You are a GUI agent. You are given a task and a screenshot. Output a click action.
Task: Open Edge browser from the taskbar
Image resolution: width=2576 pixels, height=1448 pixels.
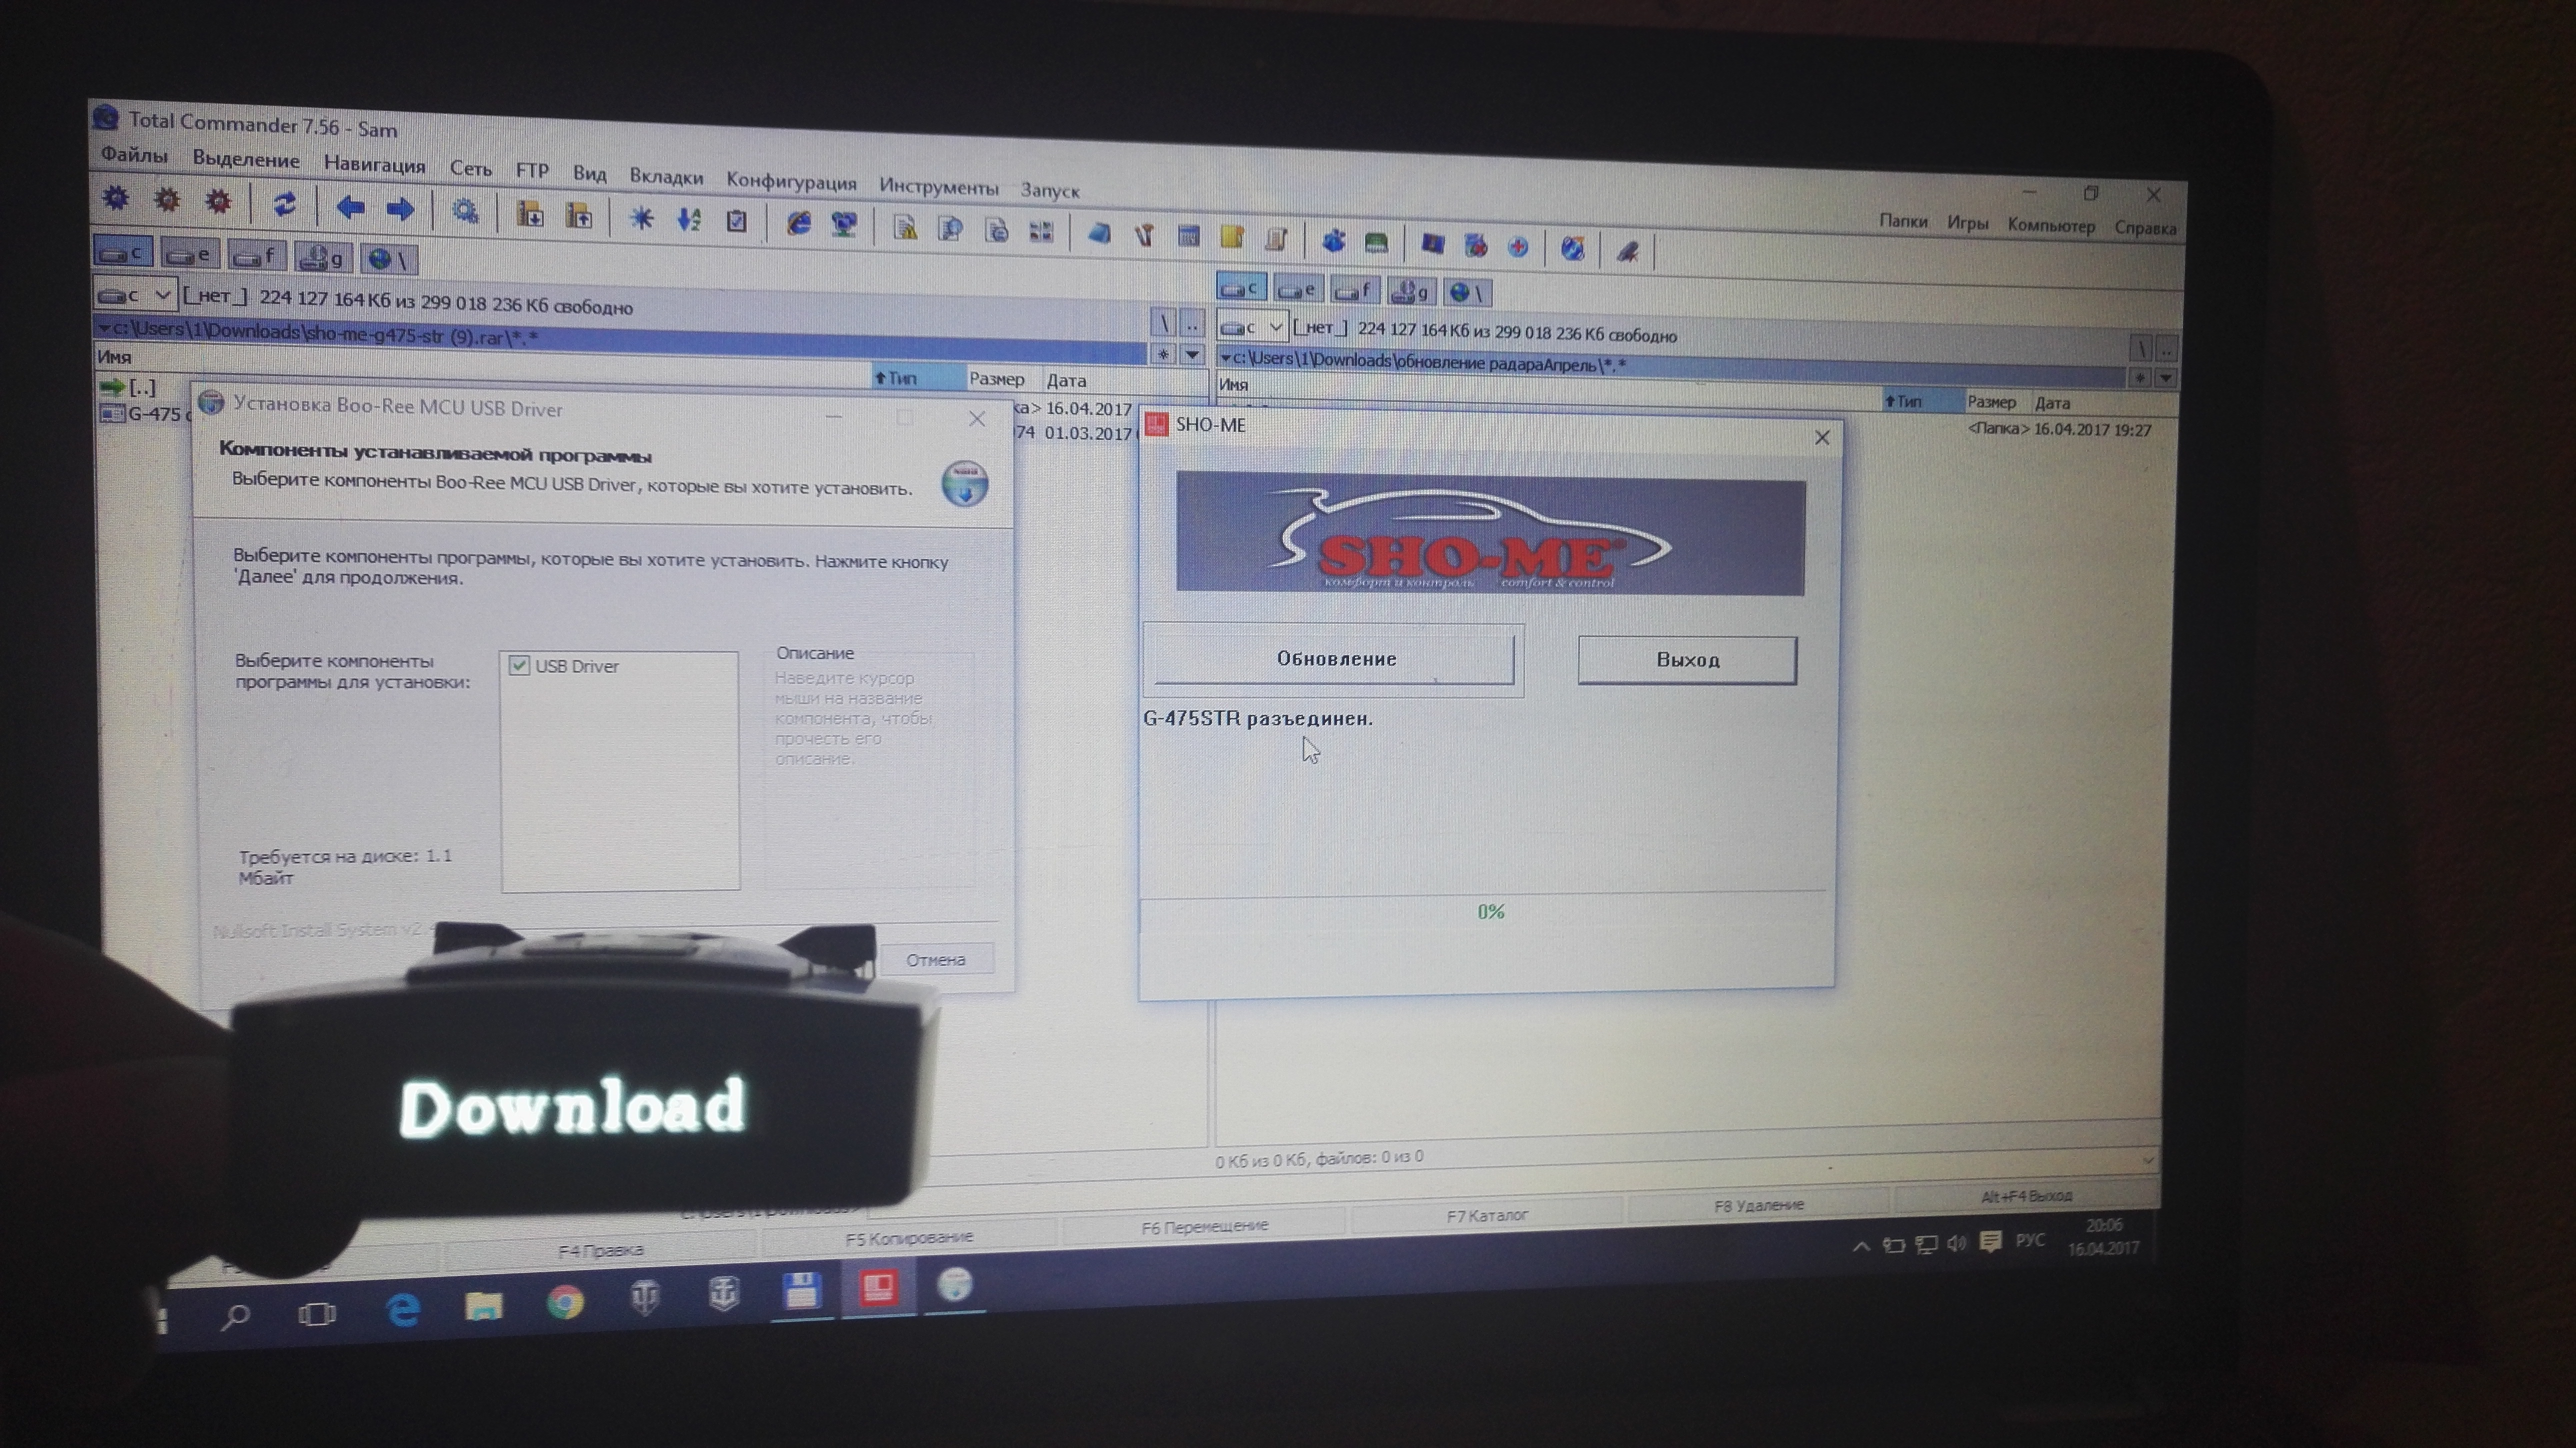click(403, 1309)
